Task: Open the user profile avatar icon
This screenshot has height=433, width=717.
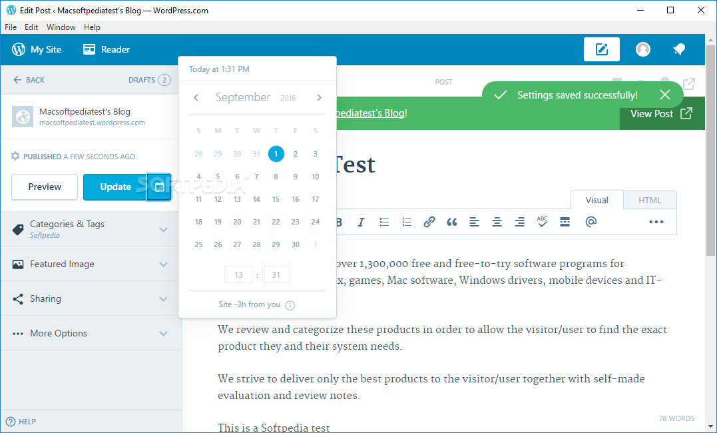Action: point(643,49)
